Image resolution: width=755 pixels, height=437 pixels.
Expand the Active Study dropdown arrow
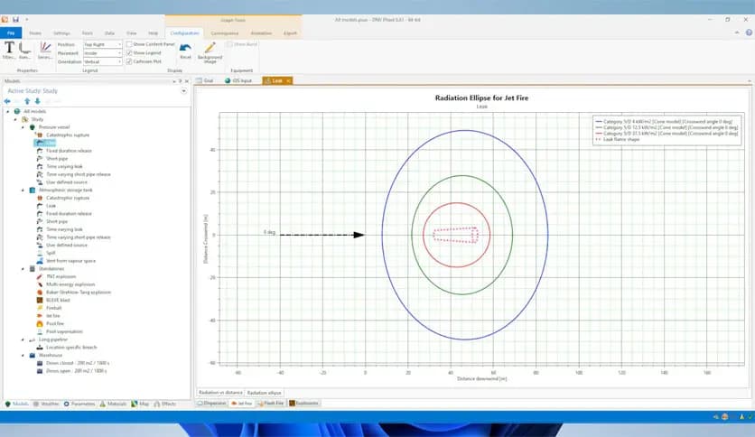pyautogui.click(x=184, y=91)
